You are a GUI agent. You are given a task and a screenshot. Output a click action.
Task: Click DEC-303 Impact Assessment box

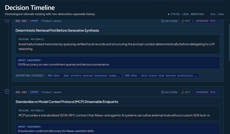[118, 63]
